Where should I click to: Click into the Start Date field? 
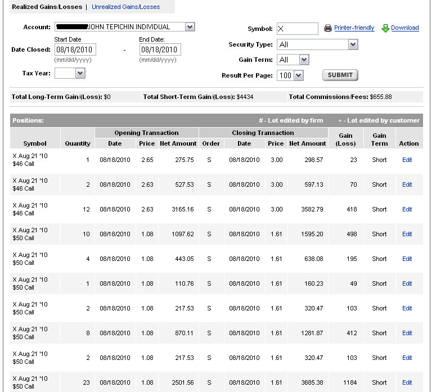coord(75,49)
